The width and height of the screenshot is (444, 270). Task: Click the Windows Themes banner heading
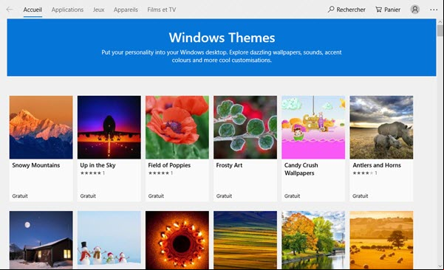(222, 38)
